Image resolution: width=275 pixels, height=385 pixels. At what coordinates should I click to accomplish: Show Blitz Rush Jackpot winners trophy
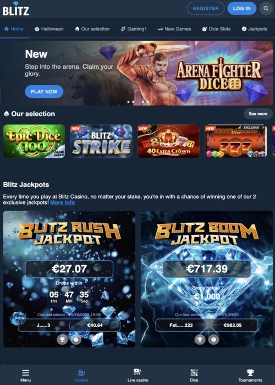62,340
